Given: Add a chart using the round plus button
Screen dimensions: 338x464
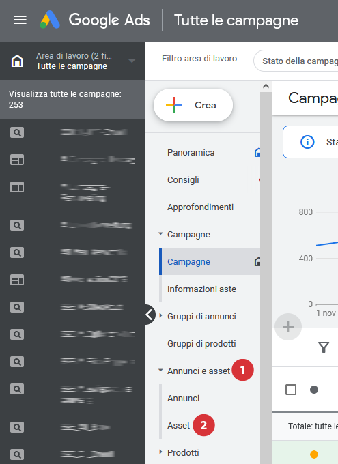Looking at the screenshot, I should [288, 327].
